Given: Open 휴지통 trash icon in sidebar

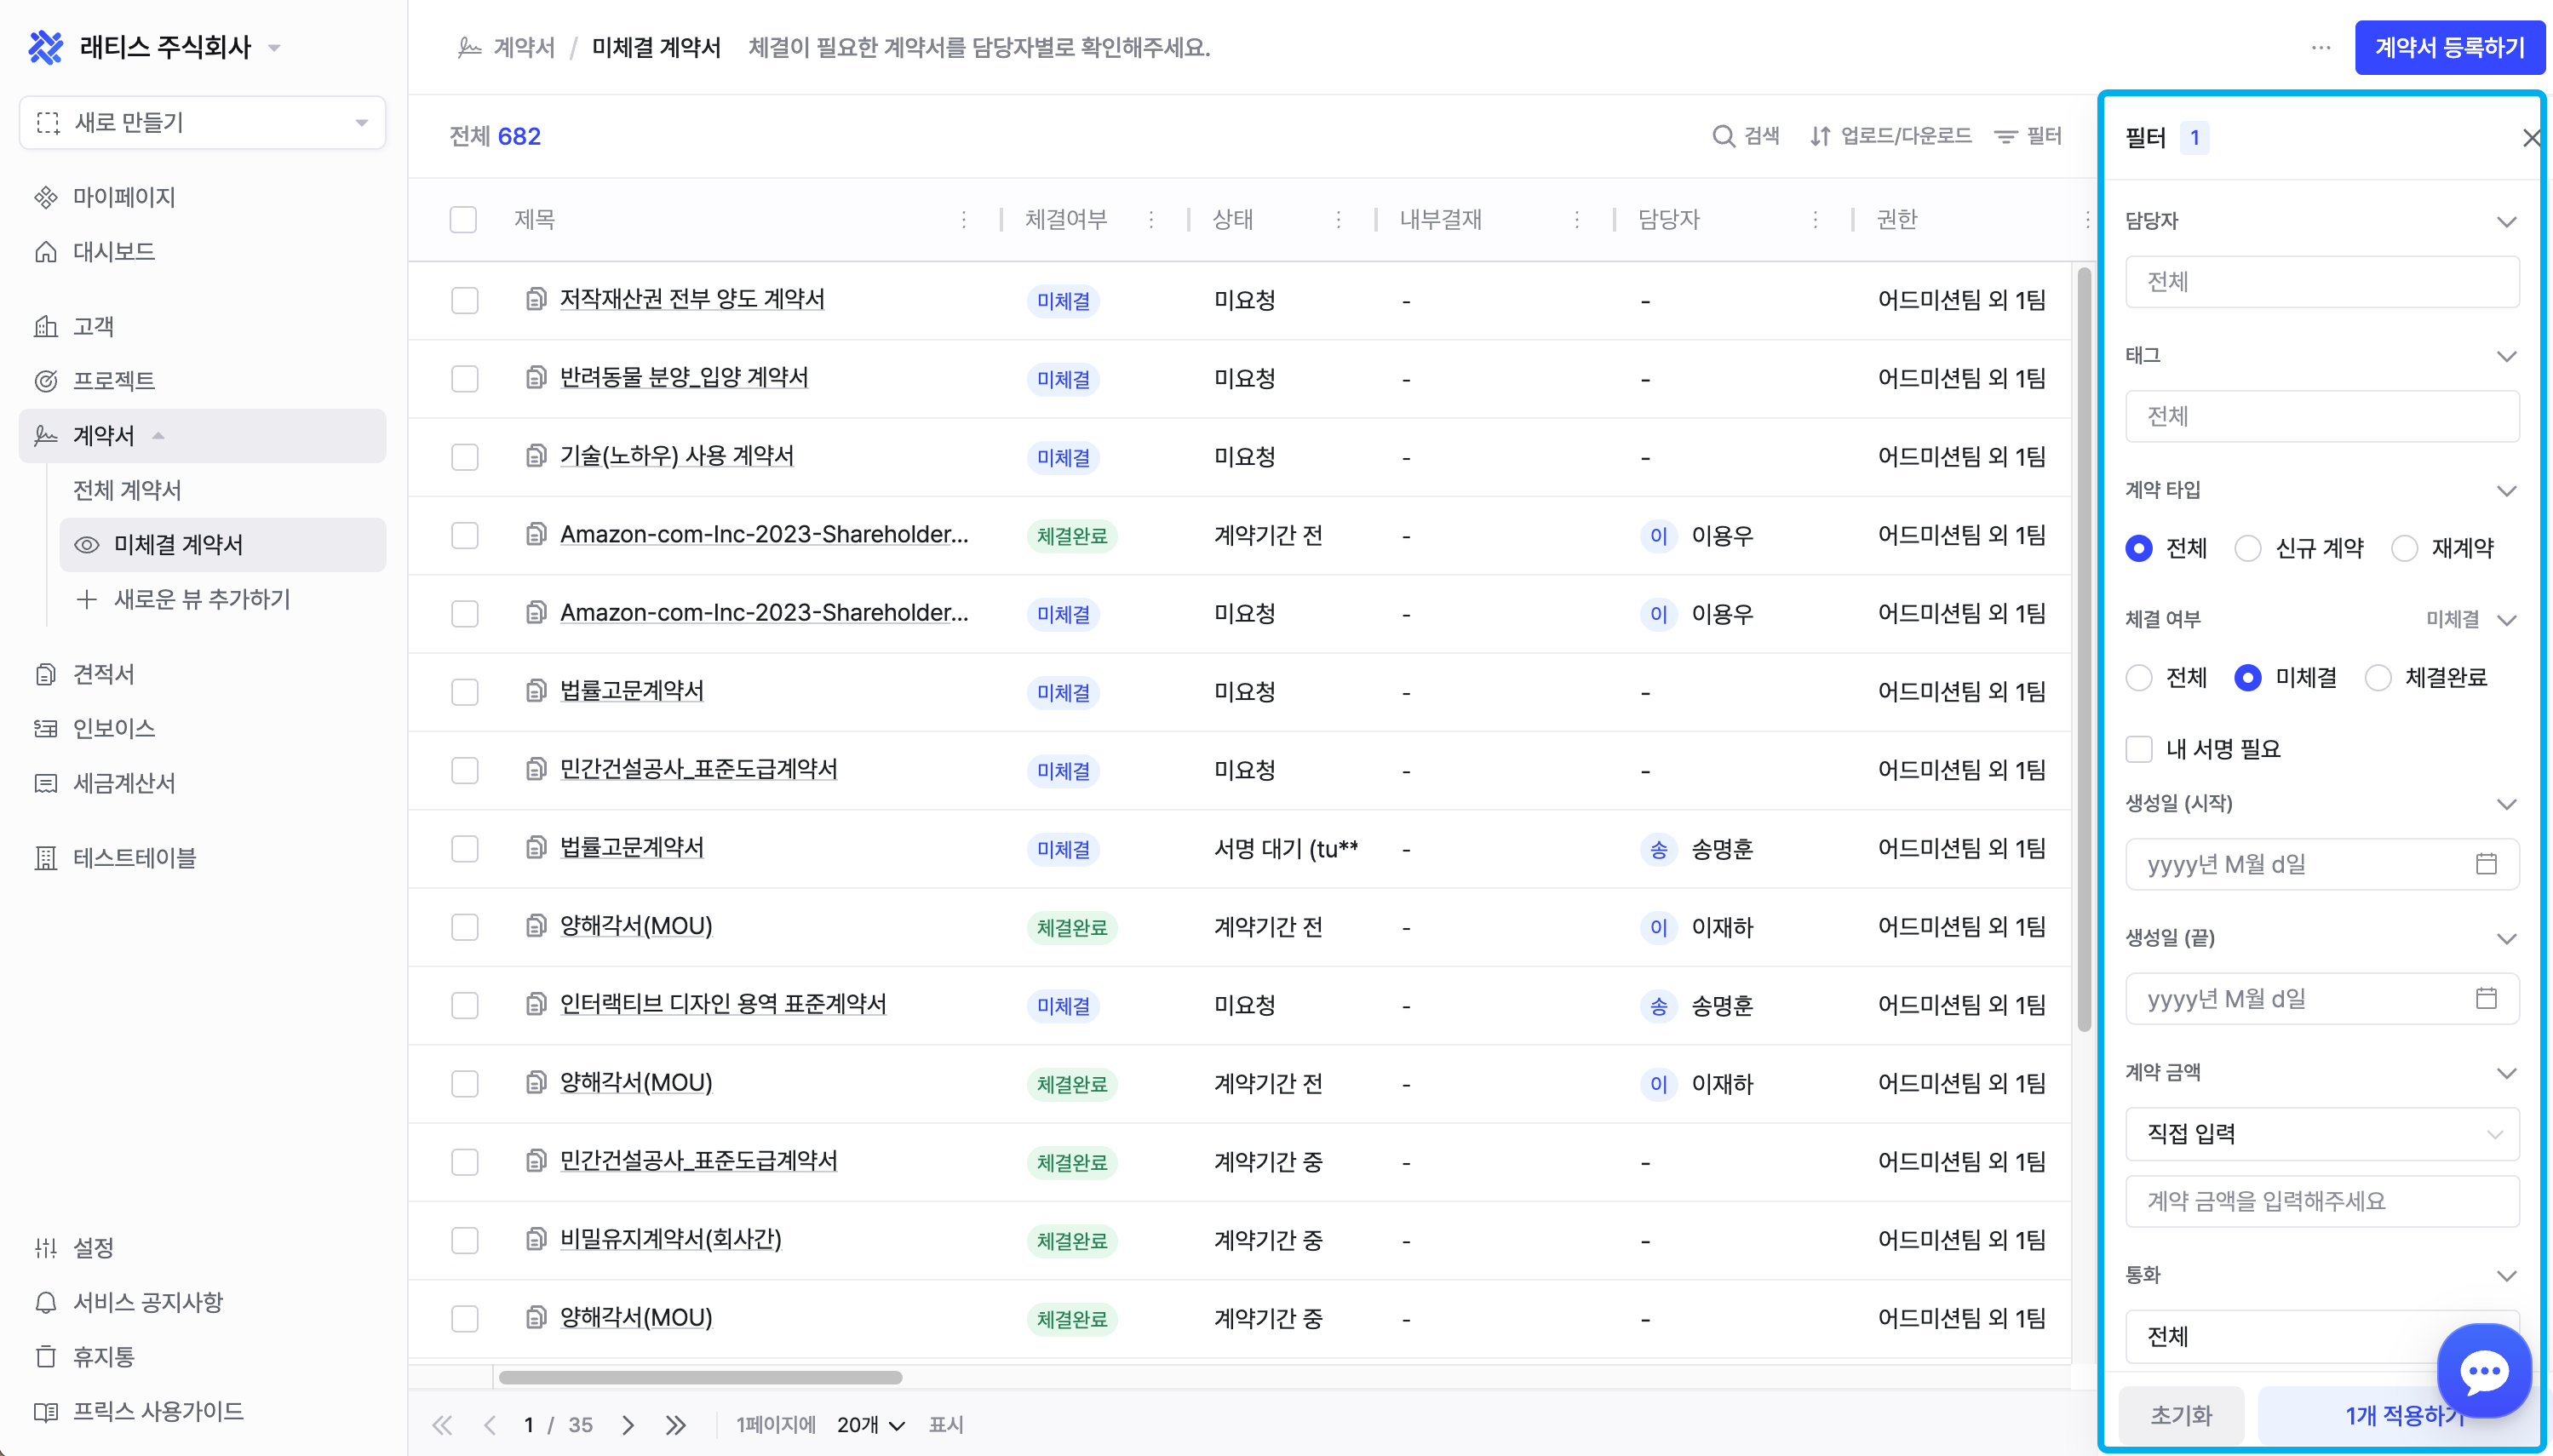Looking at the screenshot, I should pyautogui.click(x=46, y=1357).
